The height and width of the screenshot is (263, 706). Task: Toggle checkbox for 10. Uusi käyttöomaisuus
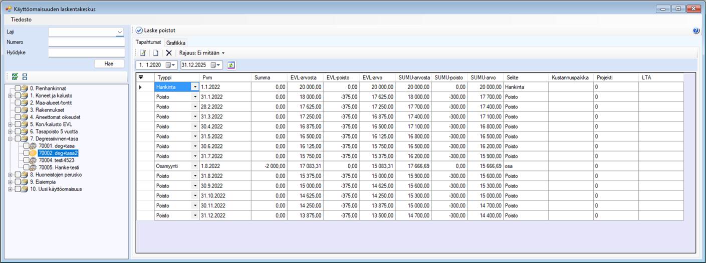[x=18, y=189]
